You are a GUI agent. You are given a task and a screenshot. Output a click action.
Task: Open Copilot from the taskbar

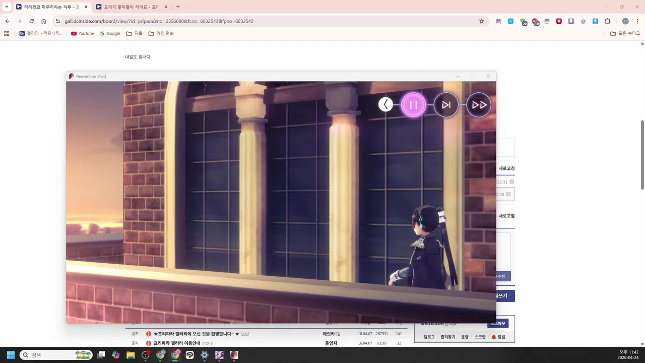point(116,355)
